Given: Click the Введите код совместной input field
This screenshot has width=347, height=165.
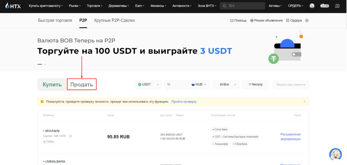Looking at the screenshot, I should coord(291,85).
